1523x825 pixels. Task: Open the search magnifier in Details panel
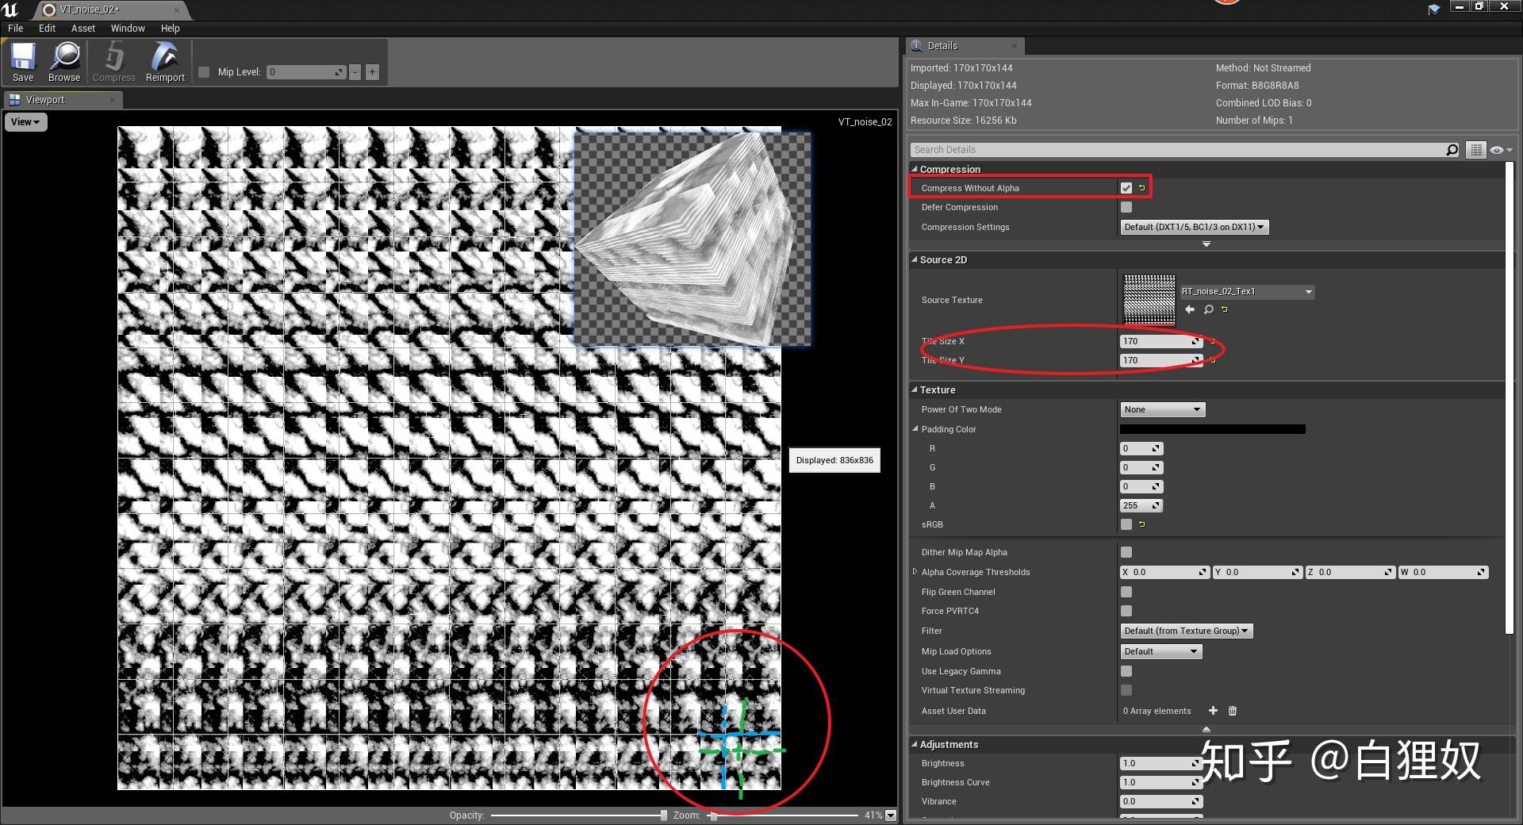click(1452, 149)
